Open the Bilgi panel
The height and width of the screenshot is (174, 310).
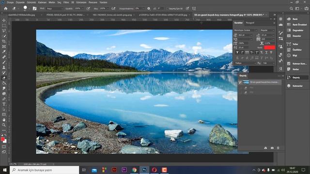pyautogui.click(x=292, y=56)
